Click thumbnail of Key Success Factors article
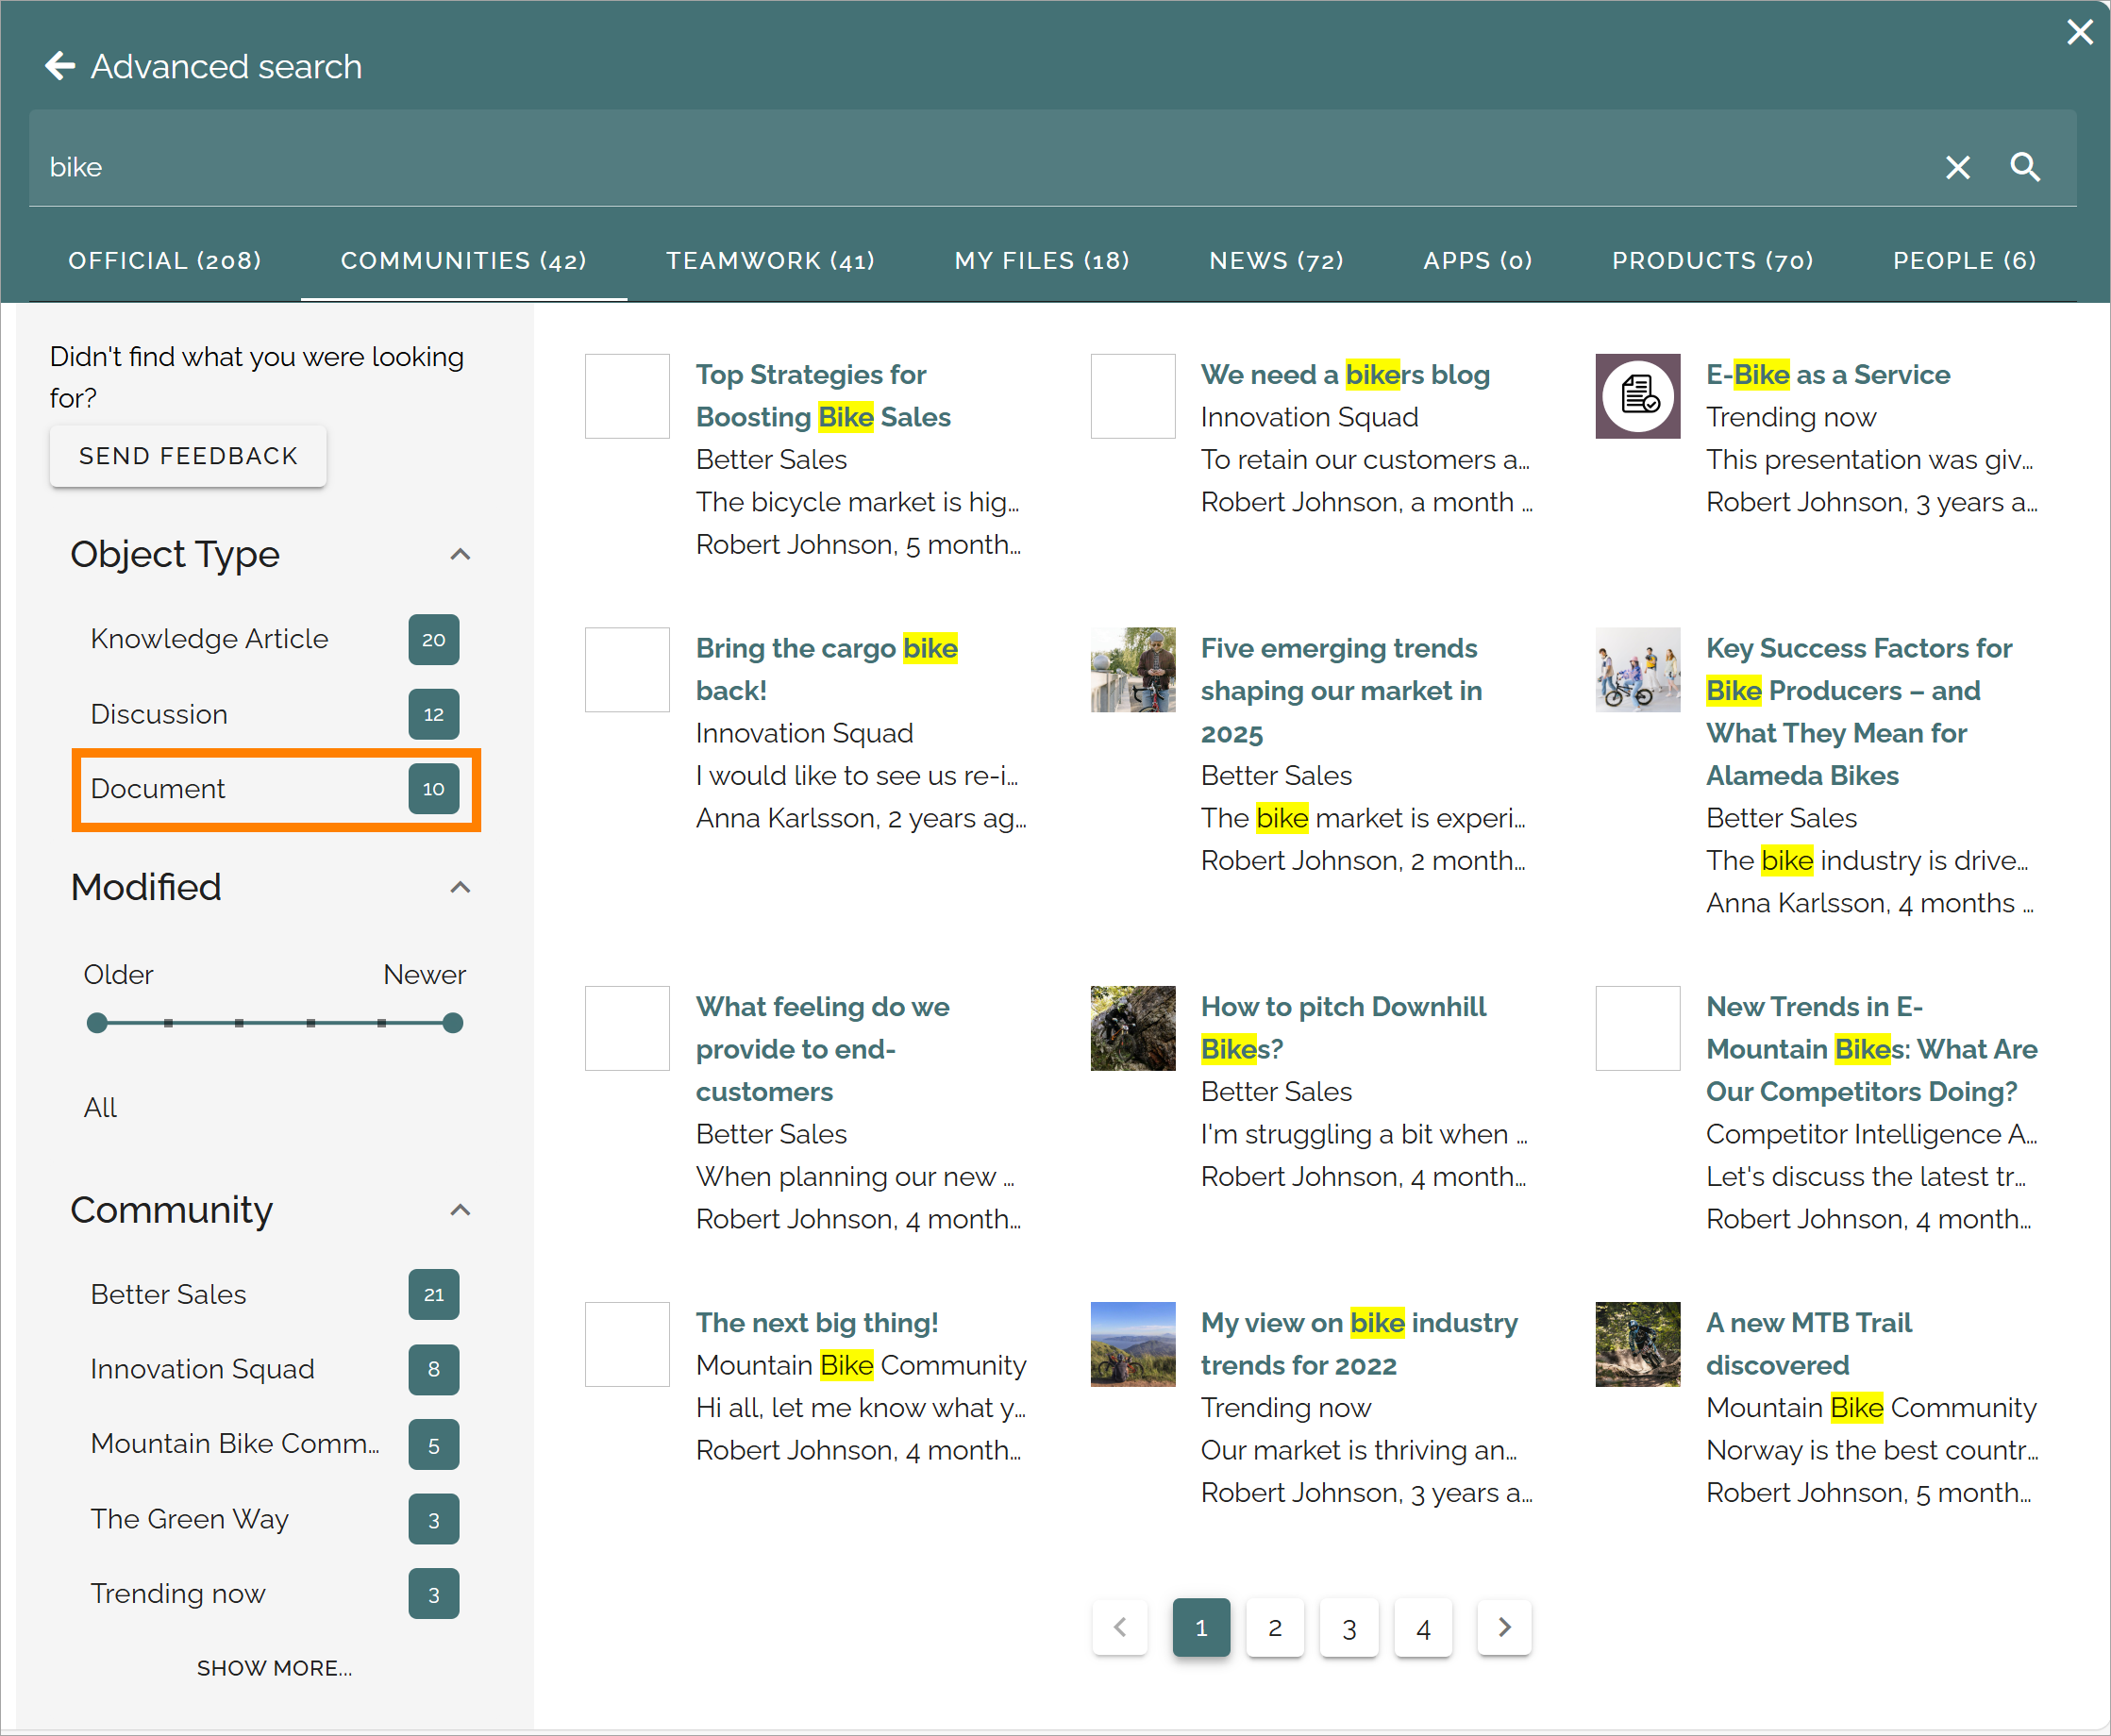 (x=1637, y=670)
